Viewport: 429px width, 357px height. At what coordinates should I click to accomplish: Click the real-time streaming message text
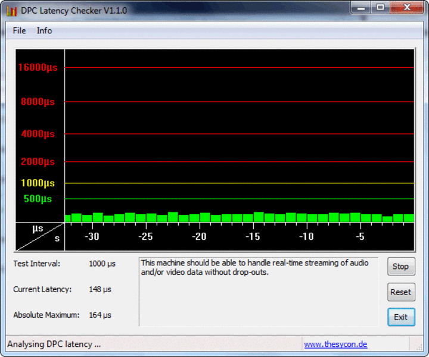(254, 267)
